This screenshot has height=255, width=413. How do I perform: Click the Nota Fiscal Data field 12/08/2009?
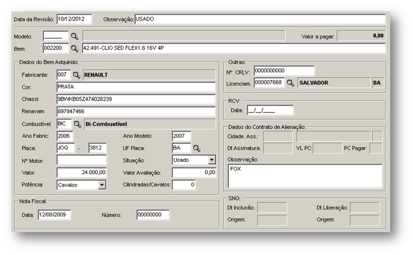(x=54, y=215)
